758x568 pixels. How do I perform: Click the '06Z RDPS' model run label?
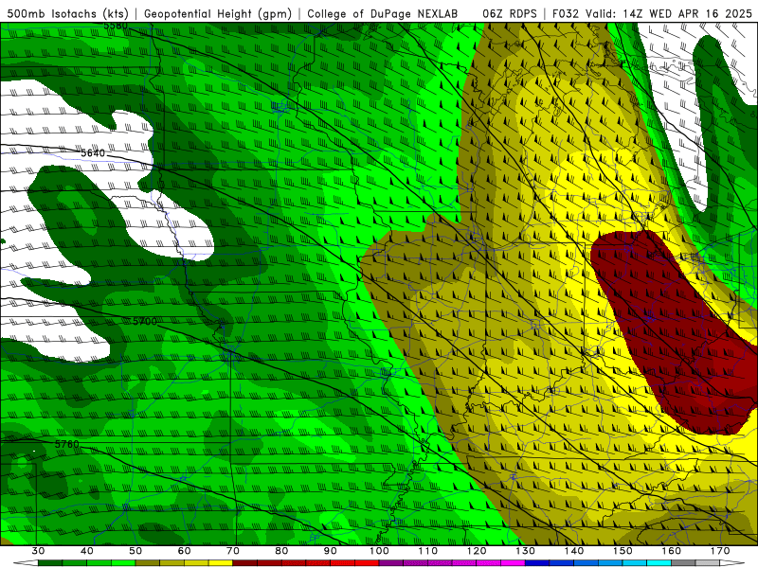(x=510, y=13)
